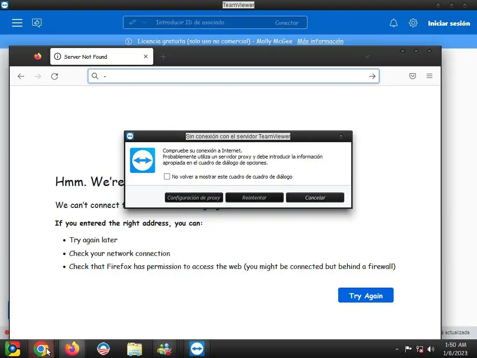Click the TeamViewer logo in dialog
Image resolution: width=477 pixels, height=358 pixels.
coord(143,160)
